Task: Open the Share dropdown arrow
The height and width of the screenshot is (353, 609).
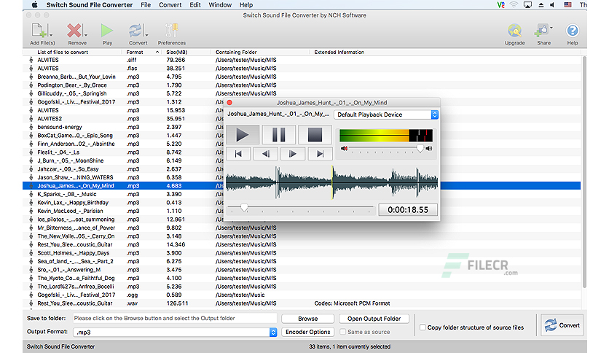Action: 551,28
